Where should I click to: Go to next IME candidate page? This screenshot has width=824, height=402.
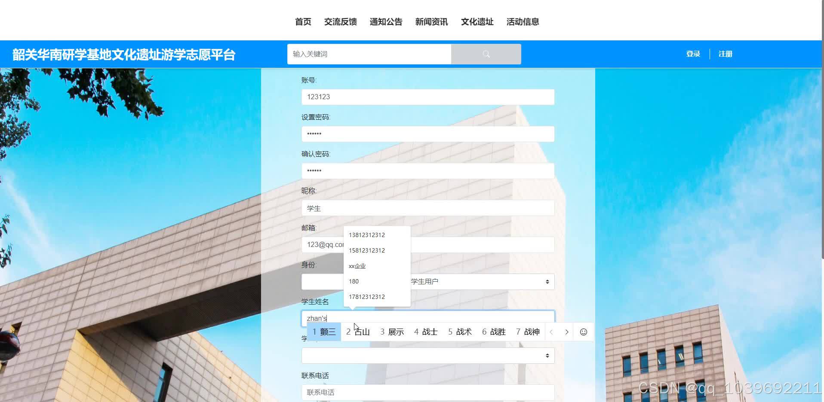(567, 332)
